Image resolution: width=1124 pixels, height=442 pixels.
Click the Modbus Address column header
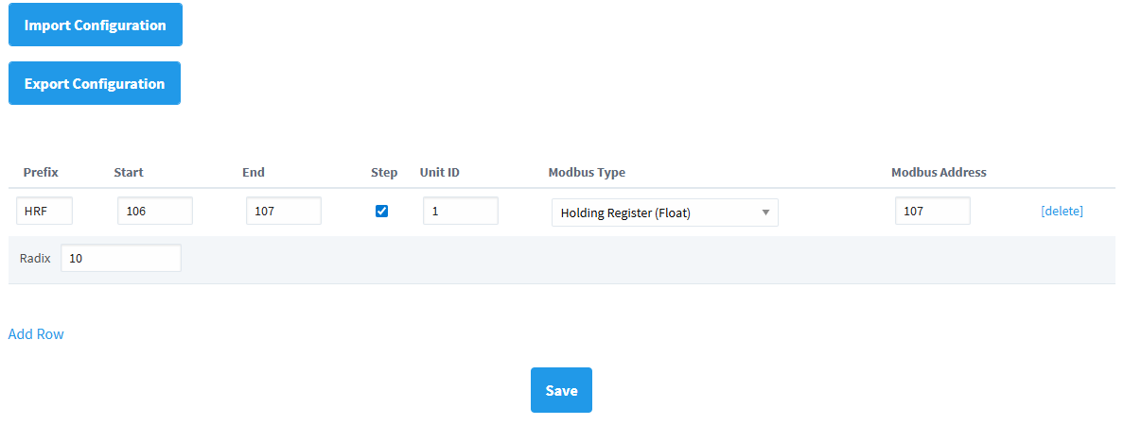pos(939,172)
